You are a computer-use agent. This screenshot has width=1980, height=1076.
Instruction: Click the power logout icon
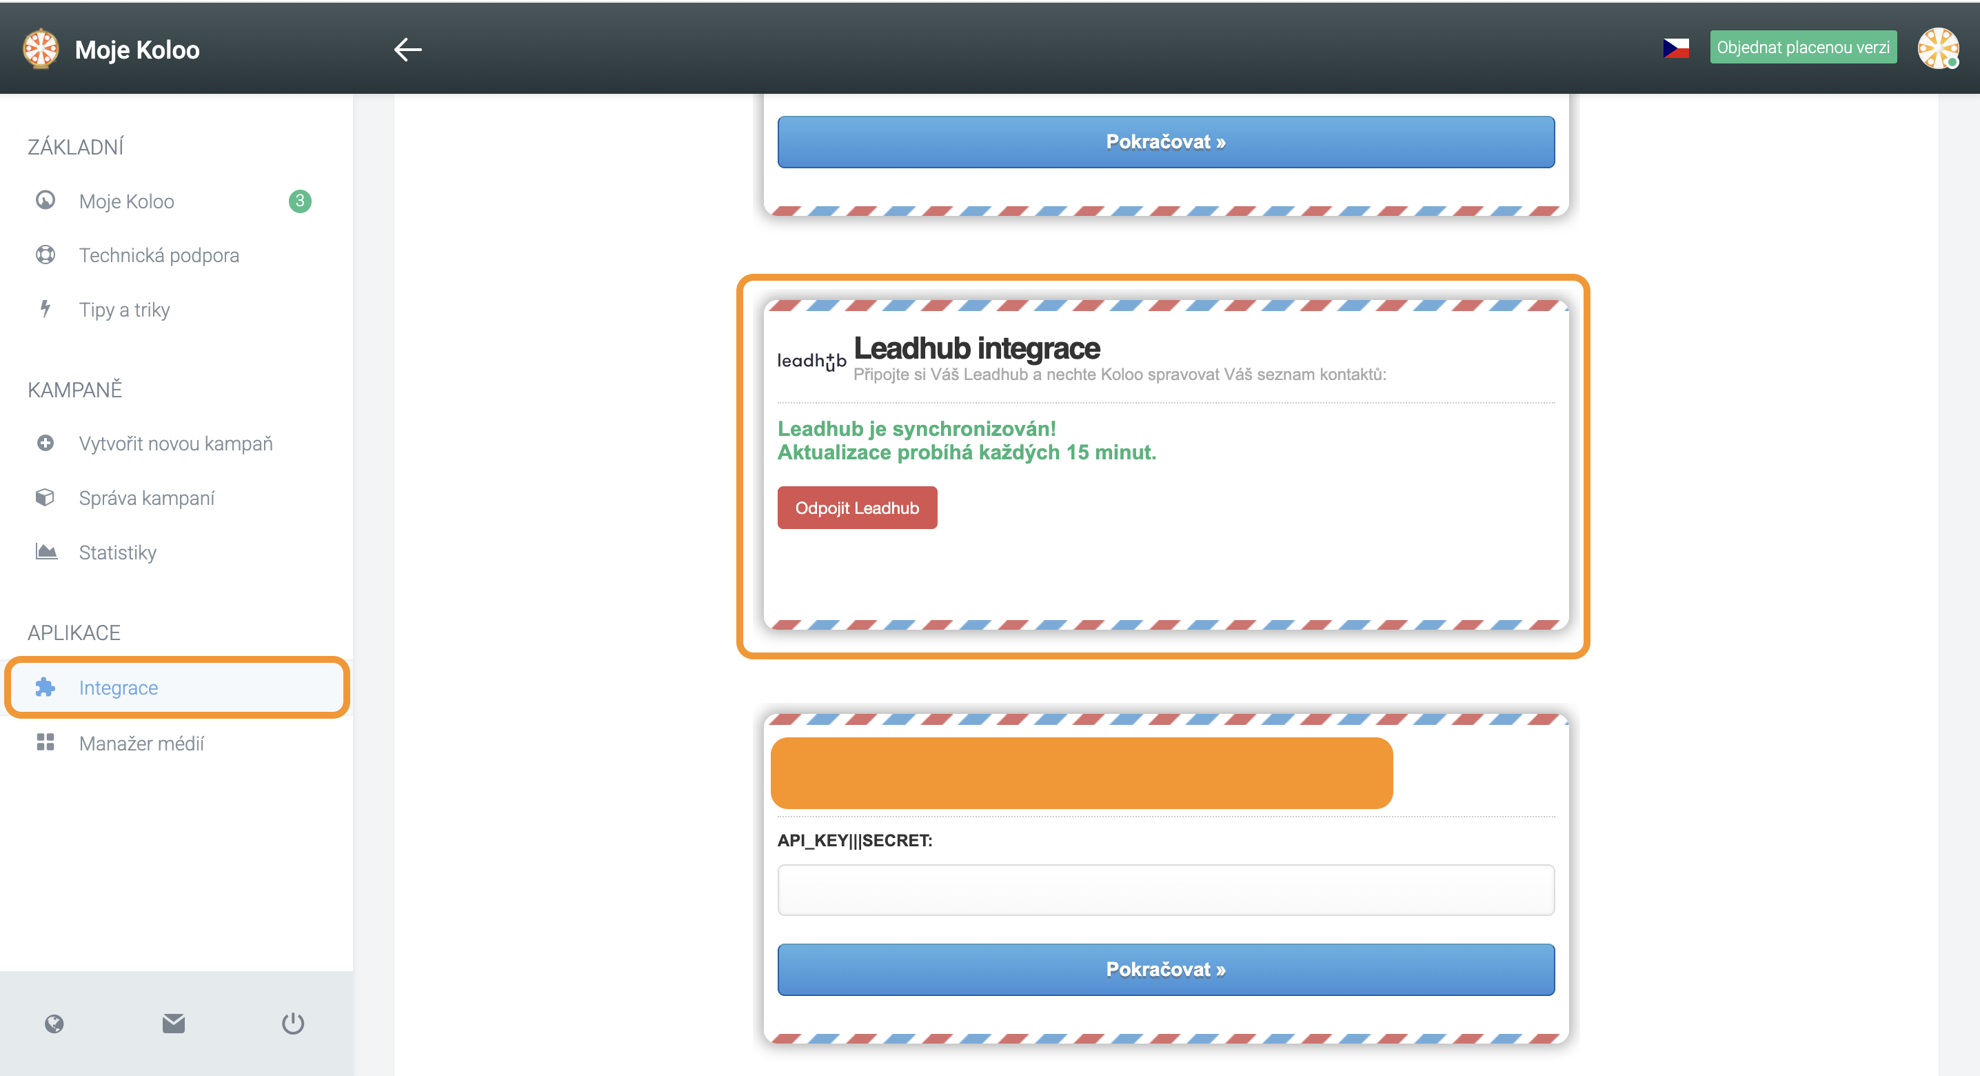point(293,1023)
